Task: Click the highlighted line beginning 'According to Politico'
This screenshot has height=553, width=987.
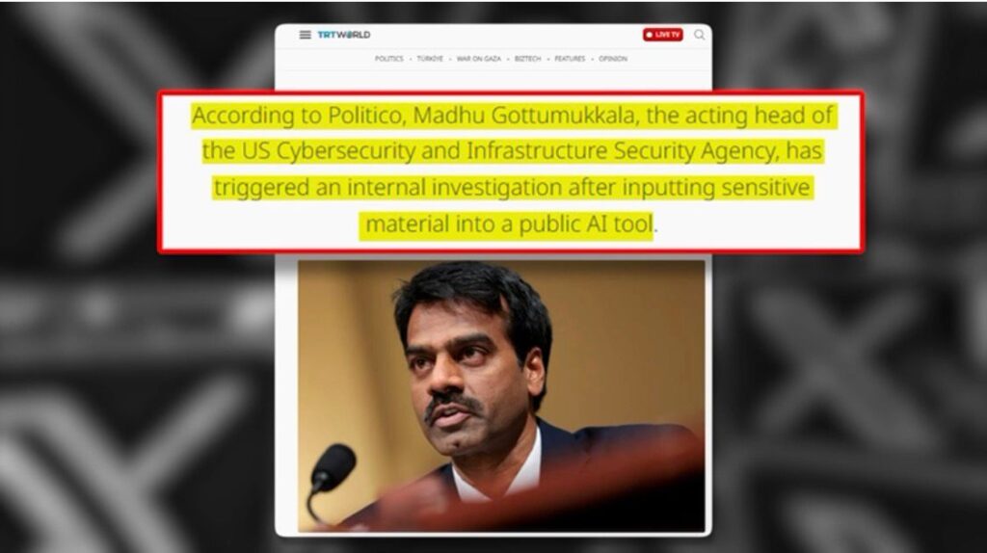Action: [x=514, y=117]
